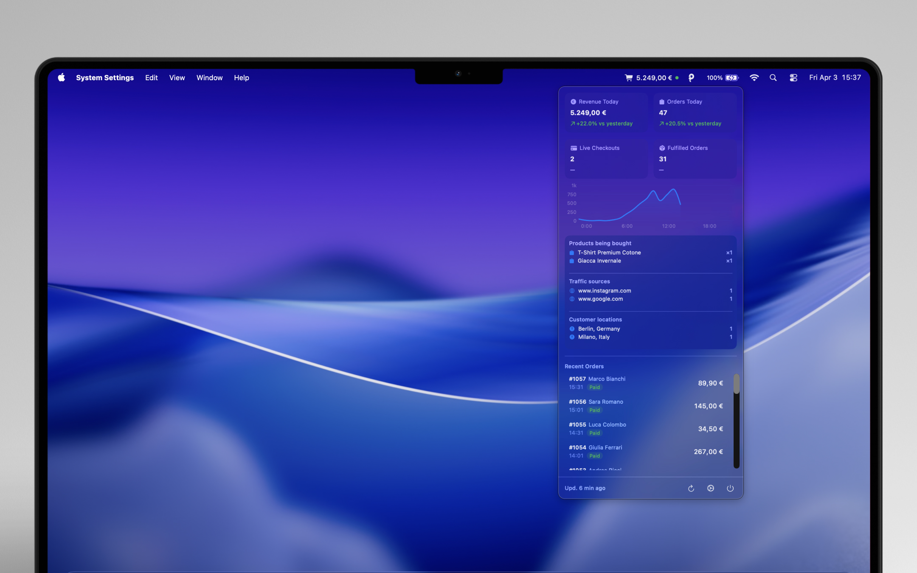Click +20.5% vs yesterday text
The width and height of the screenshot is (917, 573).
point(693,124)
